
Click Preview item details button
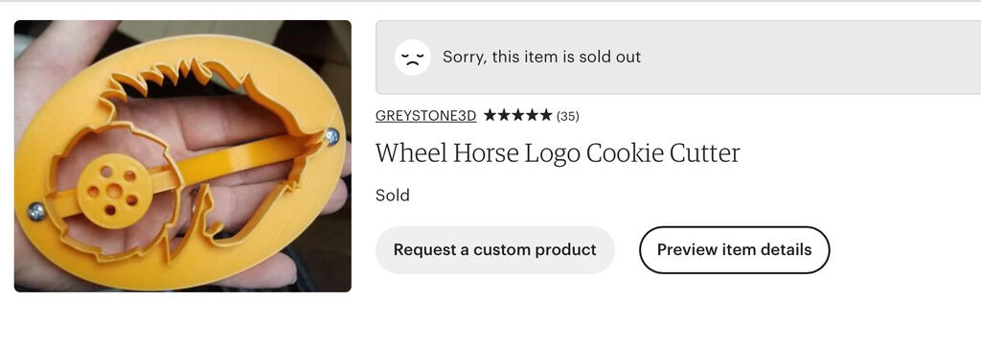(x=735, y=249)
